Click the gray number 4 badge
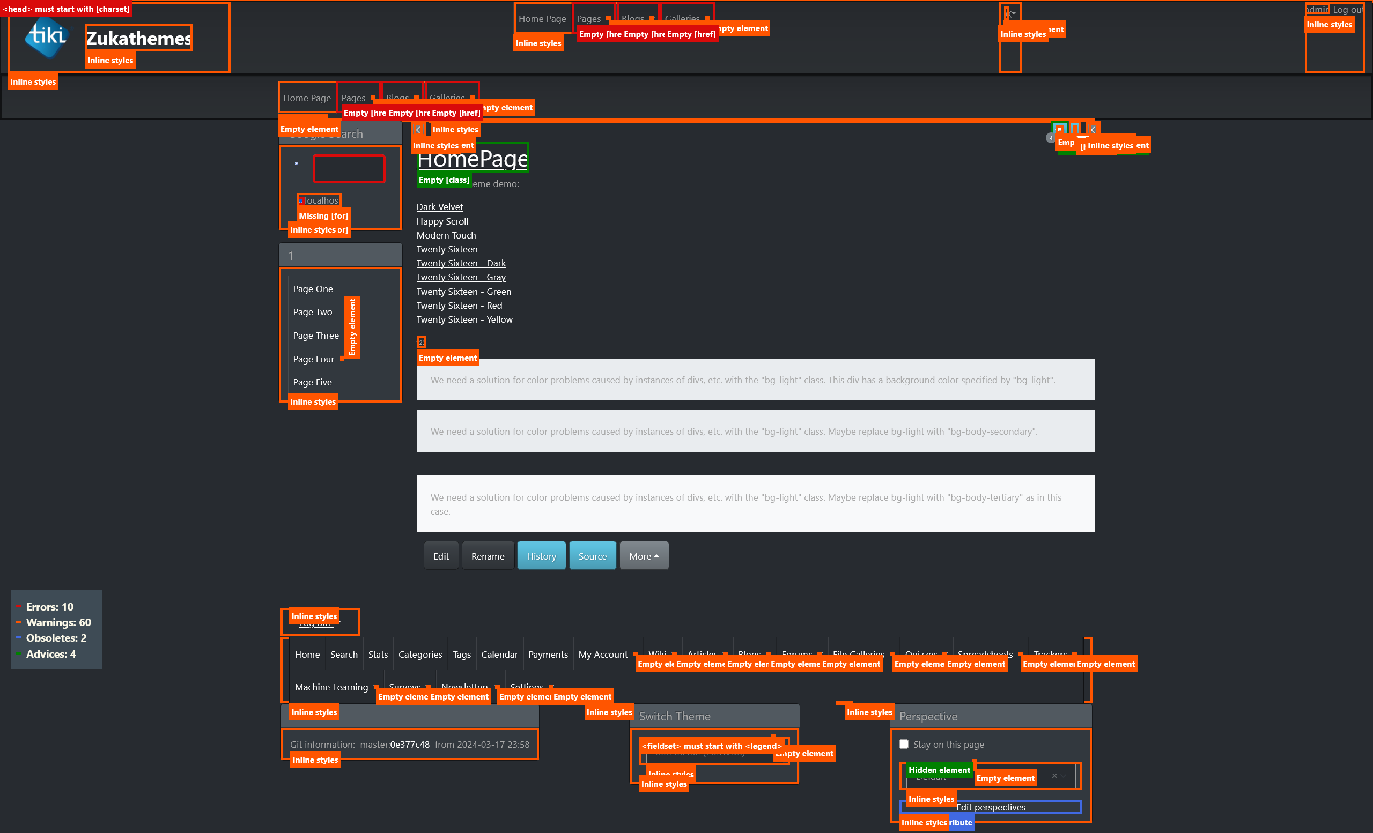Viewport: 1373px width, 833px height. pos(1051,138)
